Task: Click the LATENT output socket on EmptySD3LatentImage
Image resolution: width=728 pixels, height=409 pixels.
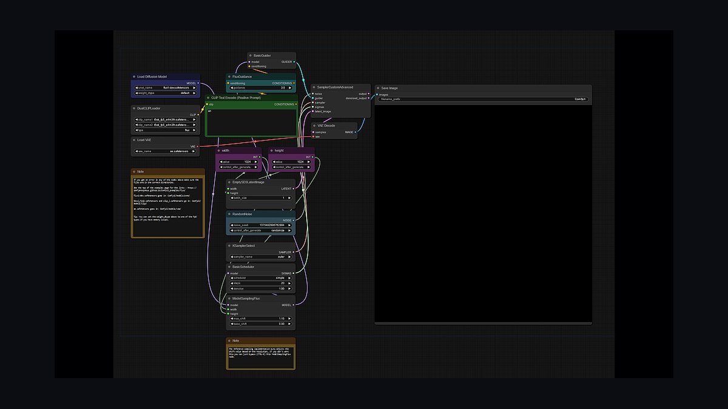Action: pos(294,188)
